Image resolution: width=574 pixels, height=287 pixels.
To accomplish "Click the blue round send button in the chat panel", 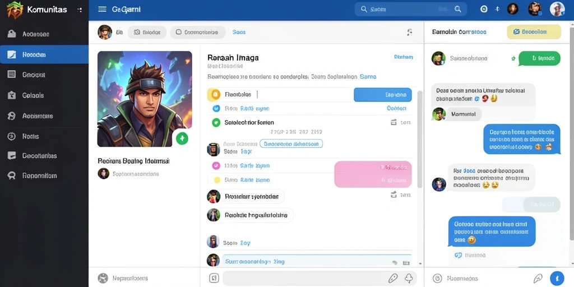I will pyautogui.click(x=557, y=278).
